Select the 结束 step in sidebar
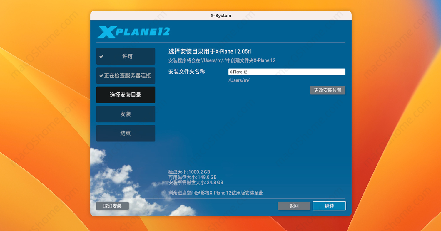 126,133
